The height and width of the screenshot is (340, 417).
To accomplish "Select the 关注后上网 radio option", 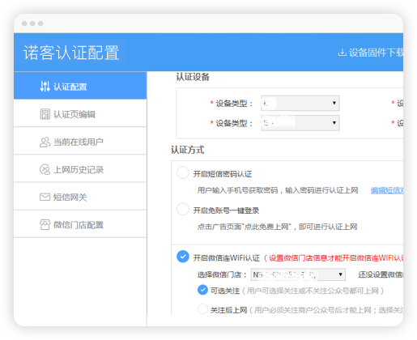I will coord(202,309).
